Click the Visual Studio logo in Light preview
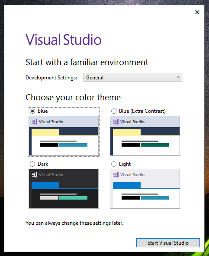 (116, 174)
